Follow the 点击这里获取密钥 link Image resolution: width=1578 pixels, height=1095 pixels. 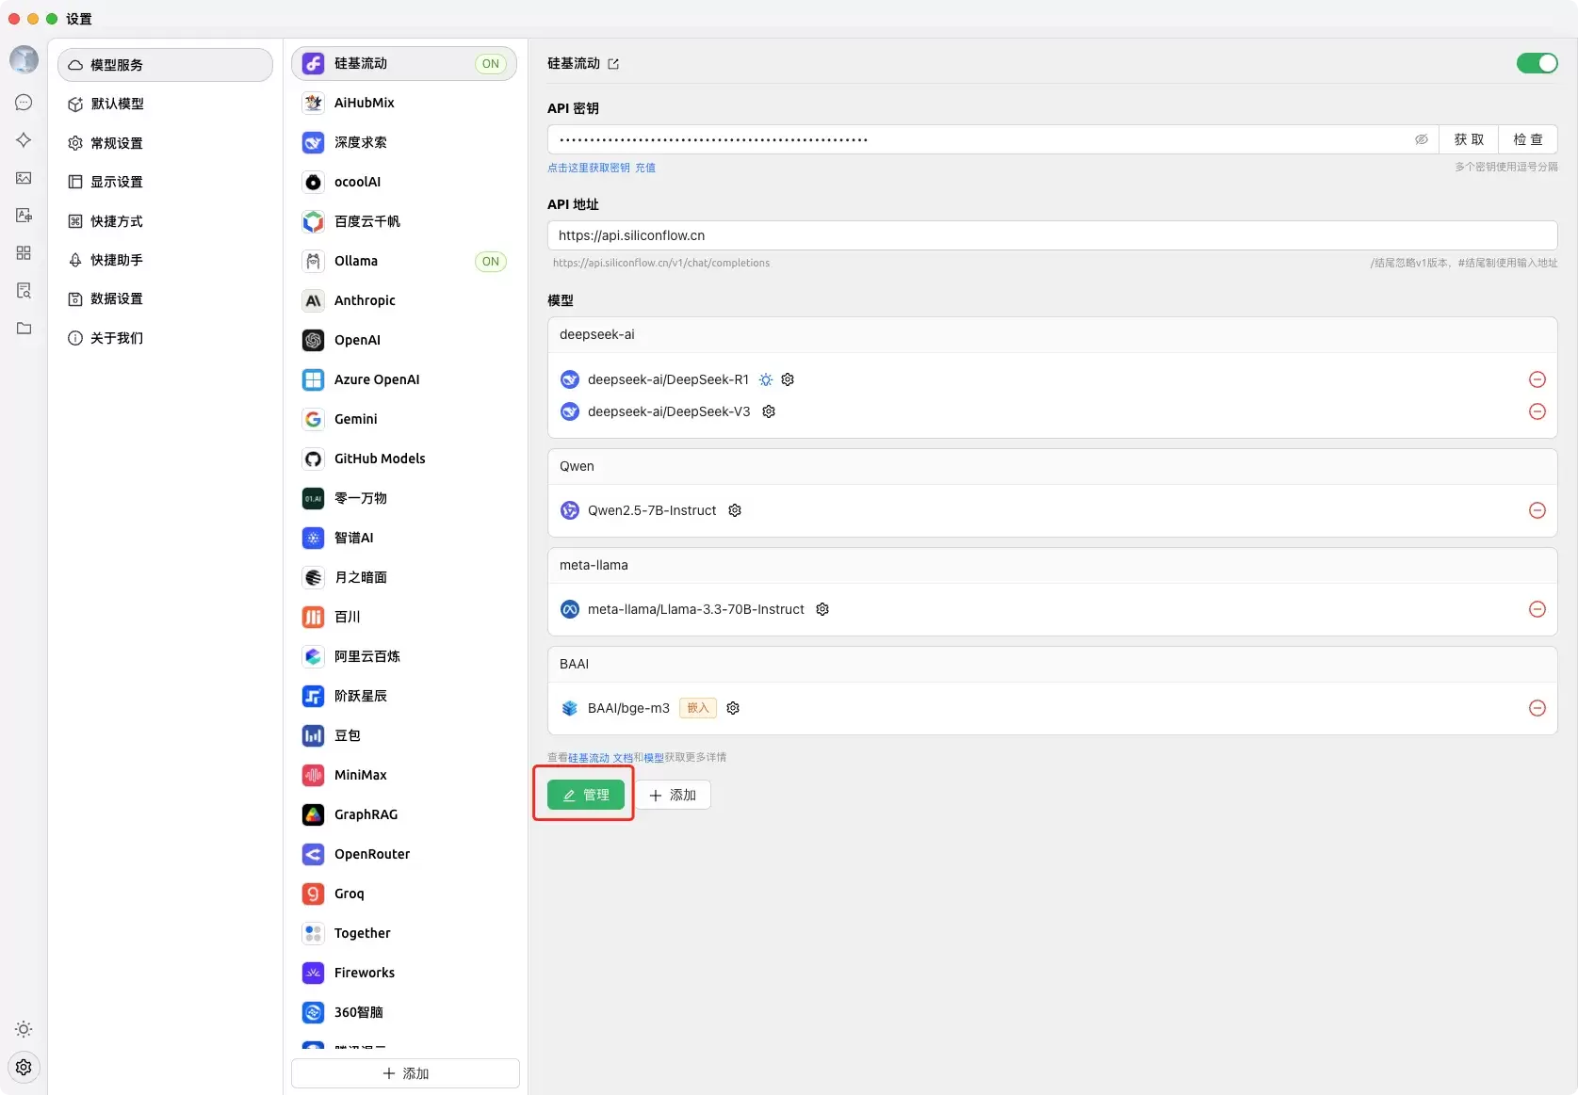pyautogui.click(x=589, y=168)
